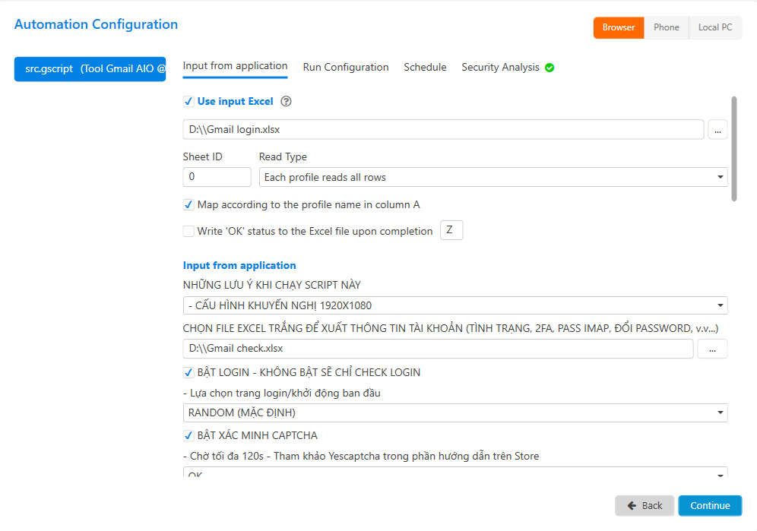Toggle Map according to profile name checkbox
Image resolution: width=757 pixels, height=531 pixels.
pos(188,204)
